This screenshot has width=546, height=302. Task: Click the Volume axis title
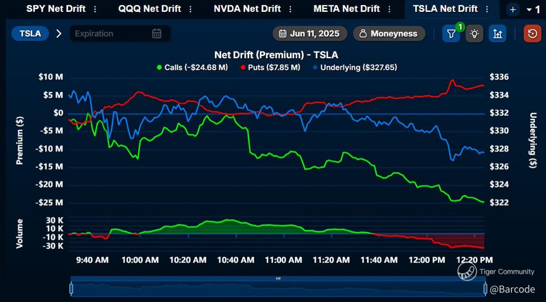click(x=19, y=234)
